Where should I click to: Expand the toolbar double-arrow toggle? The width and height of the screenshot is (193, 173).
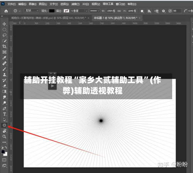pos(2,16)
